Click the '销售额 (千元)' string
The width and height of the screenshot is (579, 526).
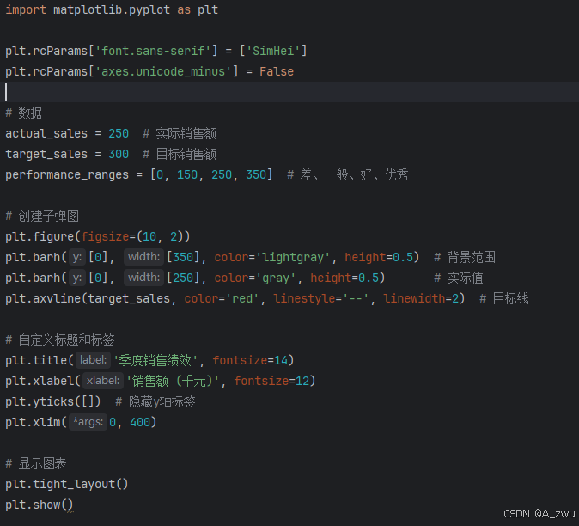(x=173, y=381)
